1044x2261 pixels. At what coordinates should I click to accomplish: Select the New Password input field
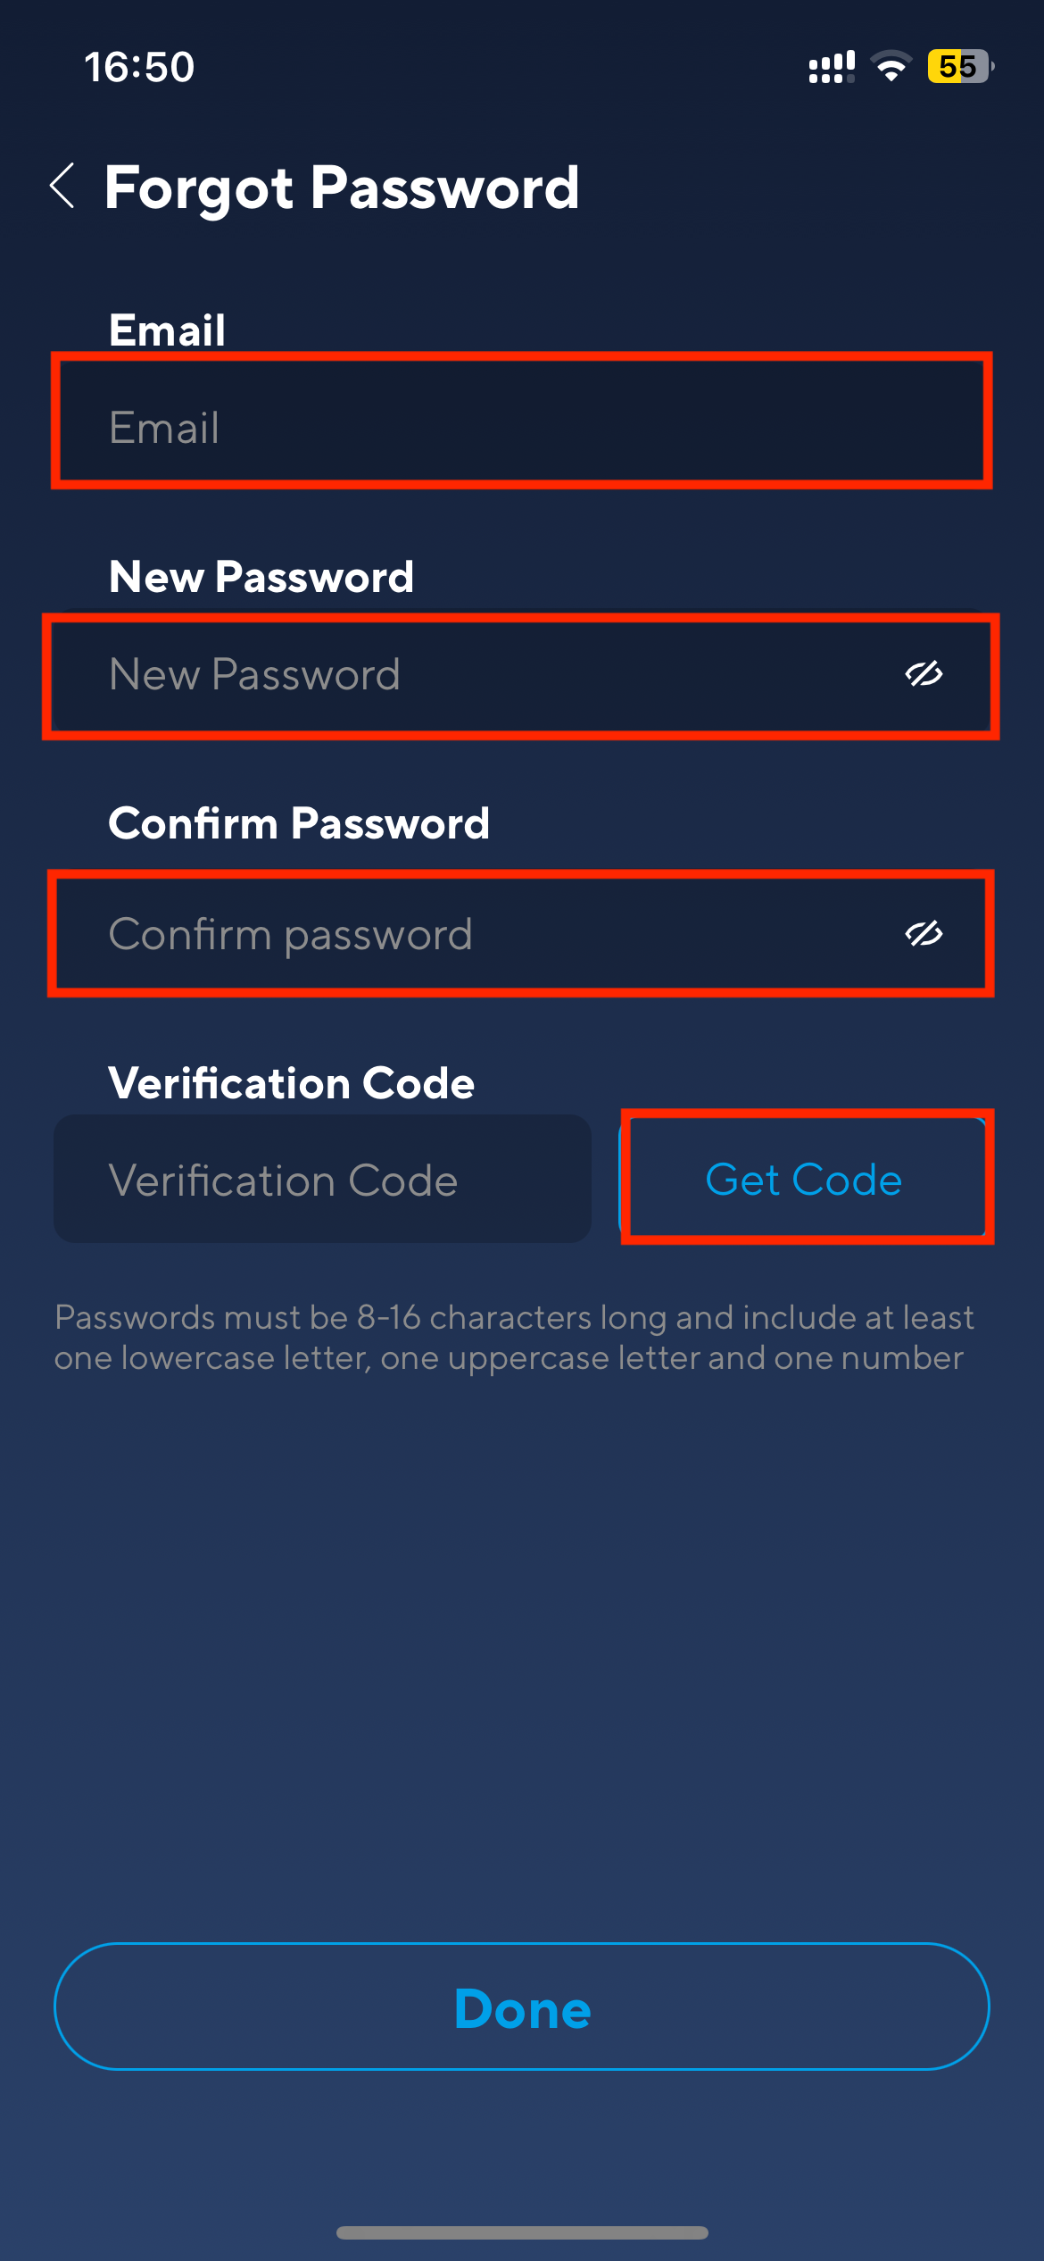[464, 674]
